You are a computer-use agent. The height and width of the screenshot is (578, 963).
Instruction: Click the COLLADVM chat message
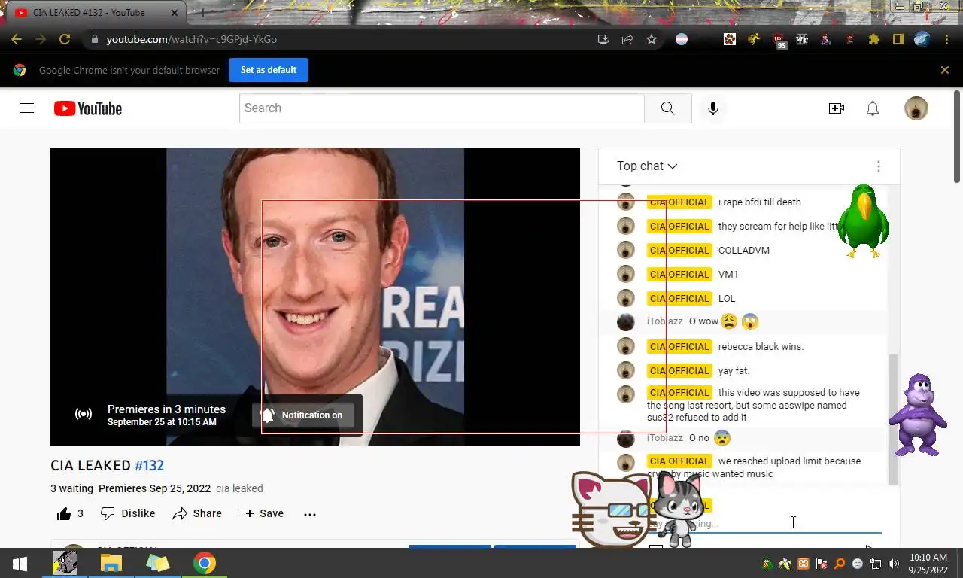[744, 251]
